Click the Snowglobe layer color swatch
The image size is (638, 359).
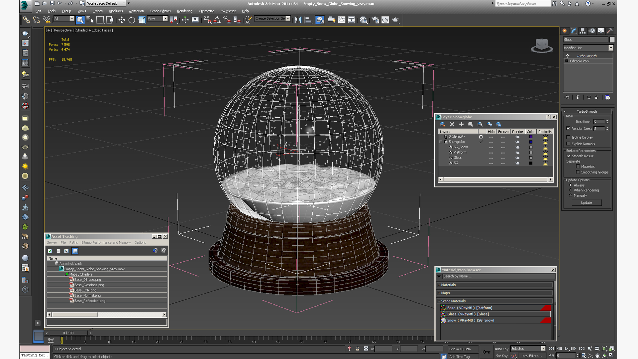tap(531, 142)
